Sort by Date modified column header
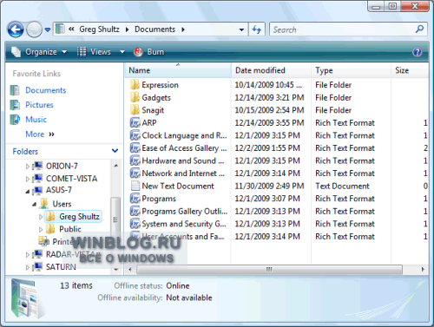Screen dimensions: 434x327 tap(271, 70)
